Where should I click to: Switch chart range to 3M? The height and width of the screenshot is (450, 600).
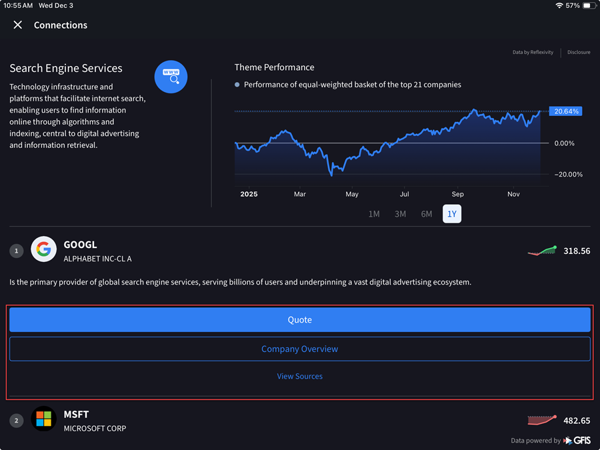click(400, 214)
